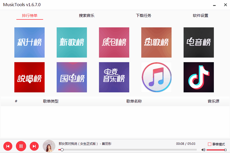
Task: Click the speaker volume icon
Action: coord(203,150)
